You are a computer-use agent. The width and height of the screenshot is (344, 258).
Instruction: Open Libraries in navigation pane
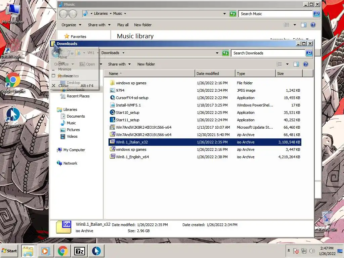(x=67, y=110)
